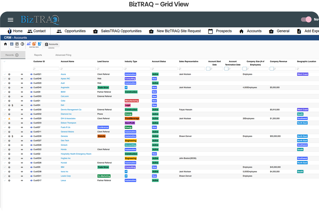Click the question mark icon on CustID22 row
319x213 pixels.
tap(9, 150)
